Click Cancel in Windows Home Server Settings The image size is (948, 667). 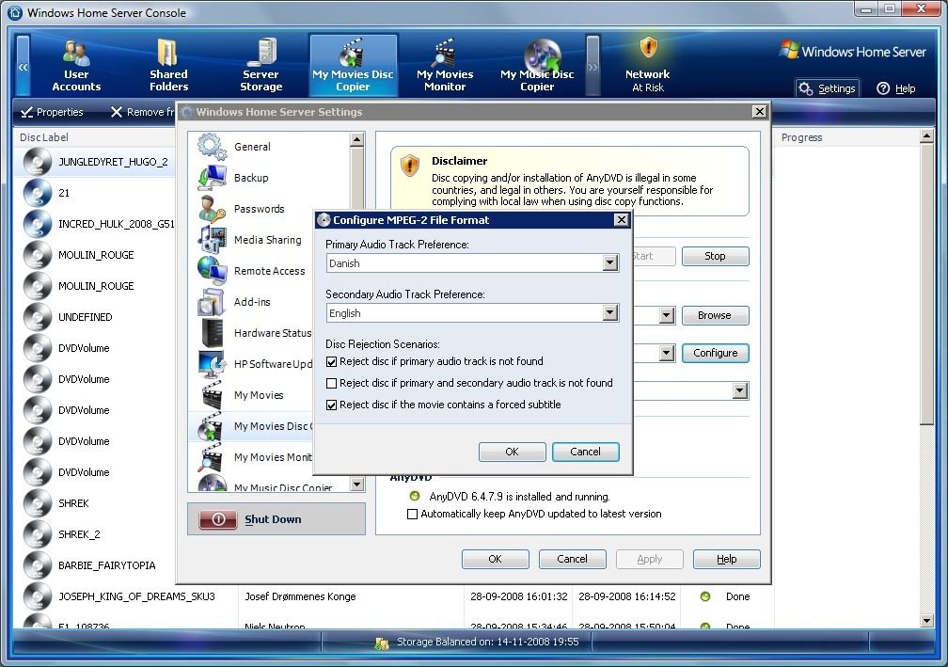[572, 560]
